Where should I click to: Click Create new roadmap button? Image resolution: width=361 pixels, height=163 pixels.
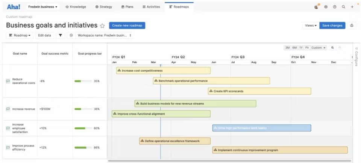click(x=127, y=26)
